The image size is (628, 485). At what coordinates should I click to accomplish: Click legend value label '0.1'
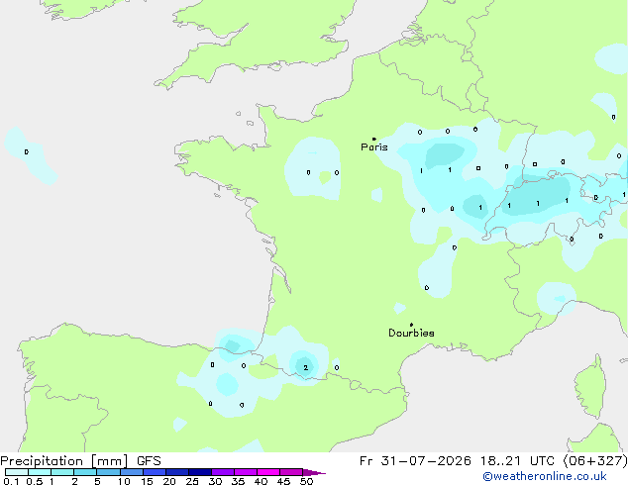click(x=11, y=481)
